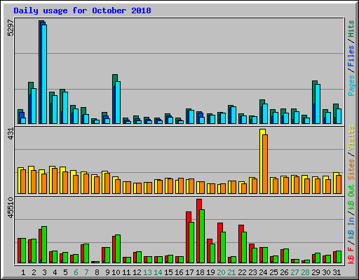Click day 3 on the x-axis

click(44, 272)
